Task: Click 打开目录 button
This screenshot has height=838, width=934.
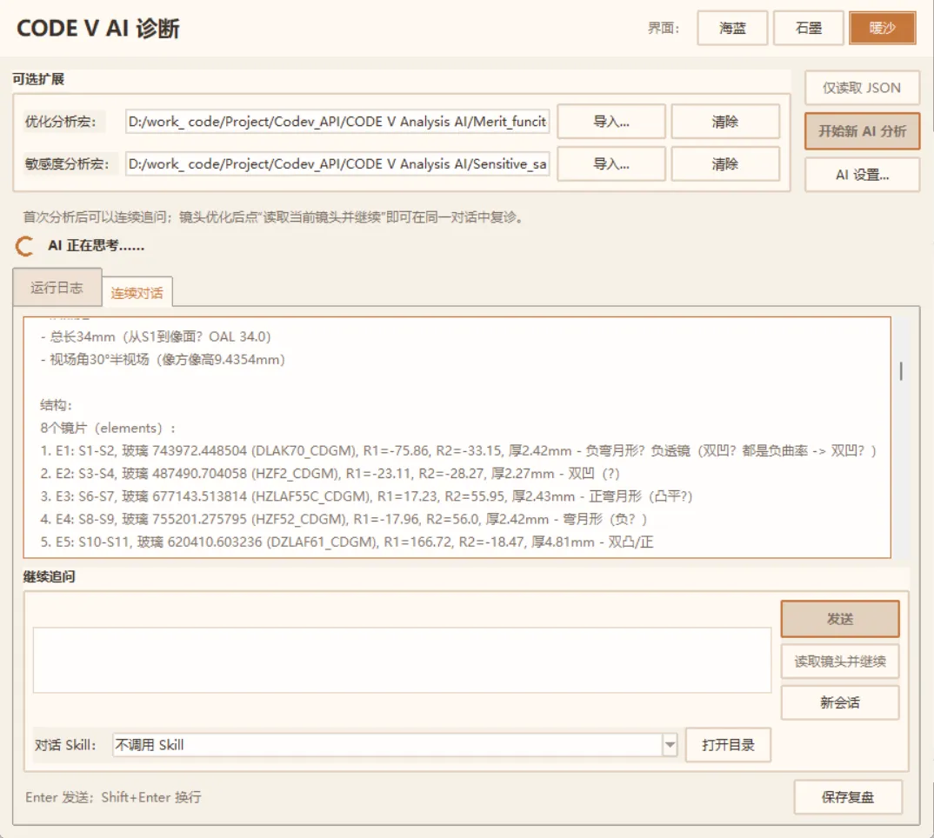Action: coord(728,745)
